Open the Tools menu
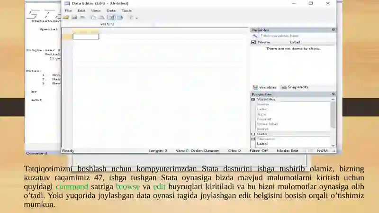 tap(126, 10)
